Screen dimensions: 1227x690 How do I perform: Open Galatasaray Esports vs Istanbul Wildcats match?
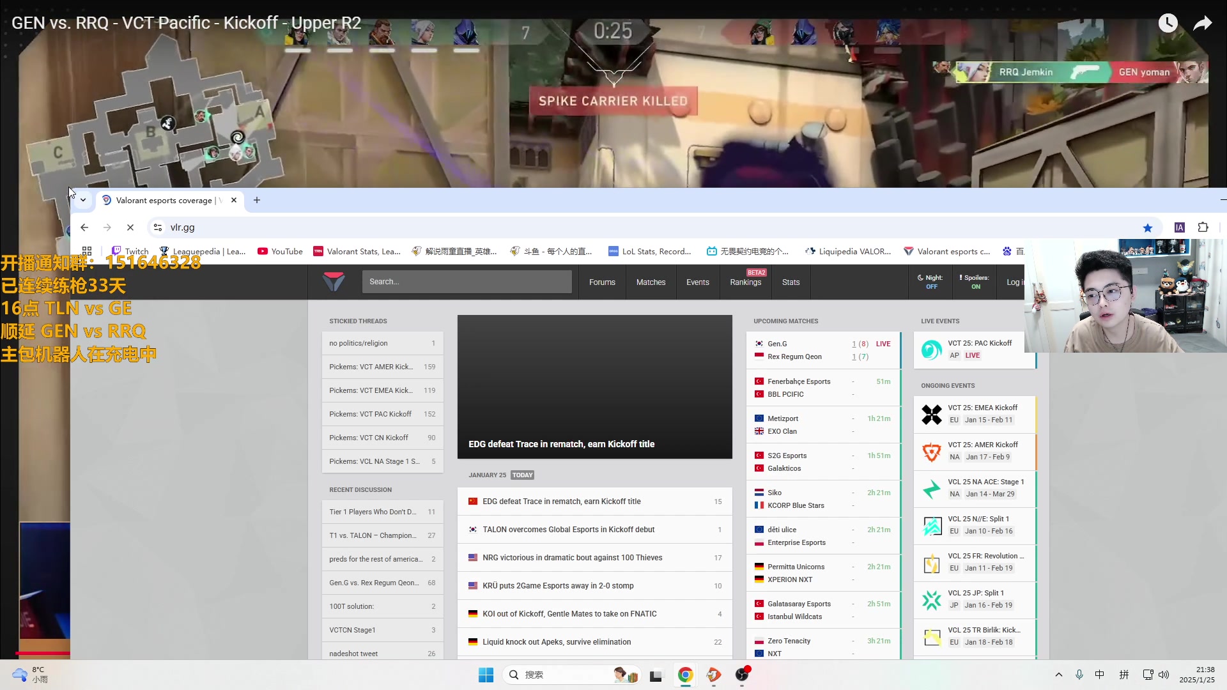click(x=823, y=610)
